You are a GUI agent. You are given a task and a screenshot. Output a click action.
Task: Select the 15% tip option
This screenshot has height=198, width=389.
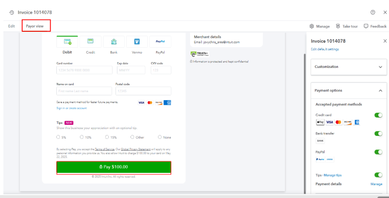tap(107, 137)
